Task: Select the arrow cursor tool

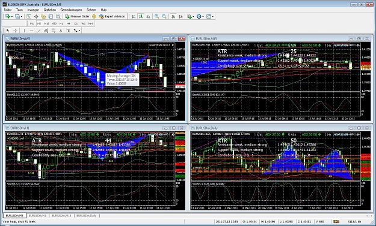Action: point(7,31)
